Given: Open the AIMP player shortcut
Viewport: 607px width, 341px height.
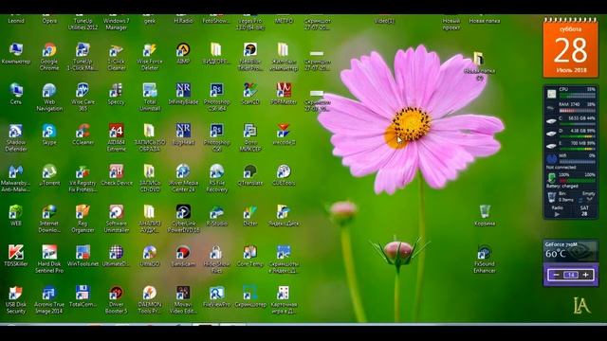Looking at the screenshot, I should point(183,54).
